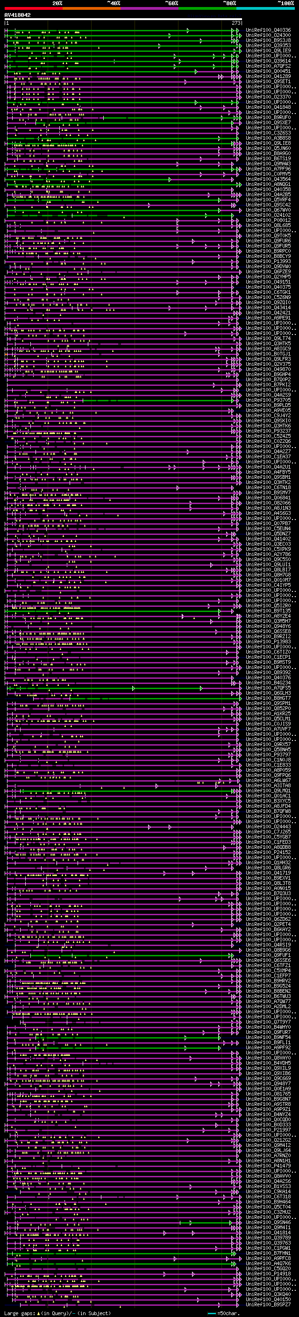Select the UniRef100_Q41848 label
Screen dimensions: 299x1317
point(268,107)
